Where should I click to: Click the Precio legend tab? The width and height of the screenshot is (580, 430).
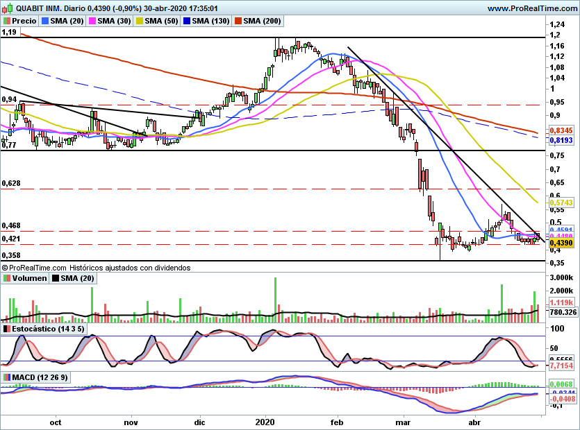(20, 21)
